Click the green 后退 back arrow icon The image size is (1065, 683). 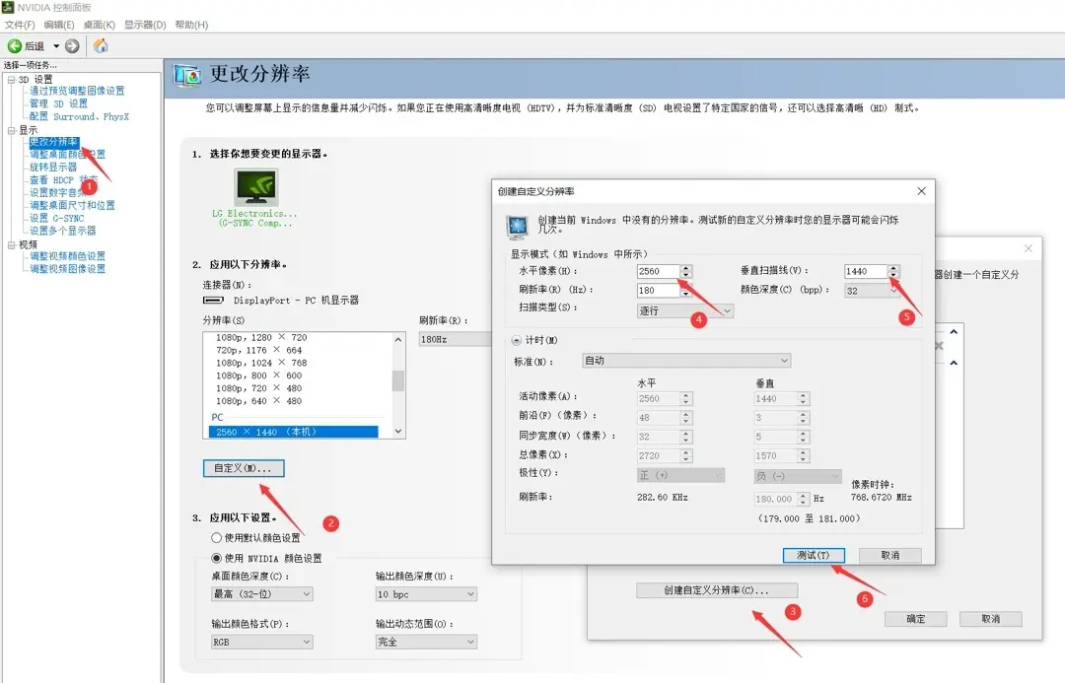pos(14,46)
